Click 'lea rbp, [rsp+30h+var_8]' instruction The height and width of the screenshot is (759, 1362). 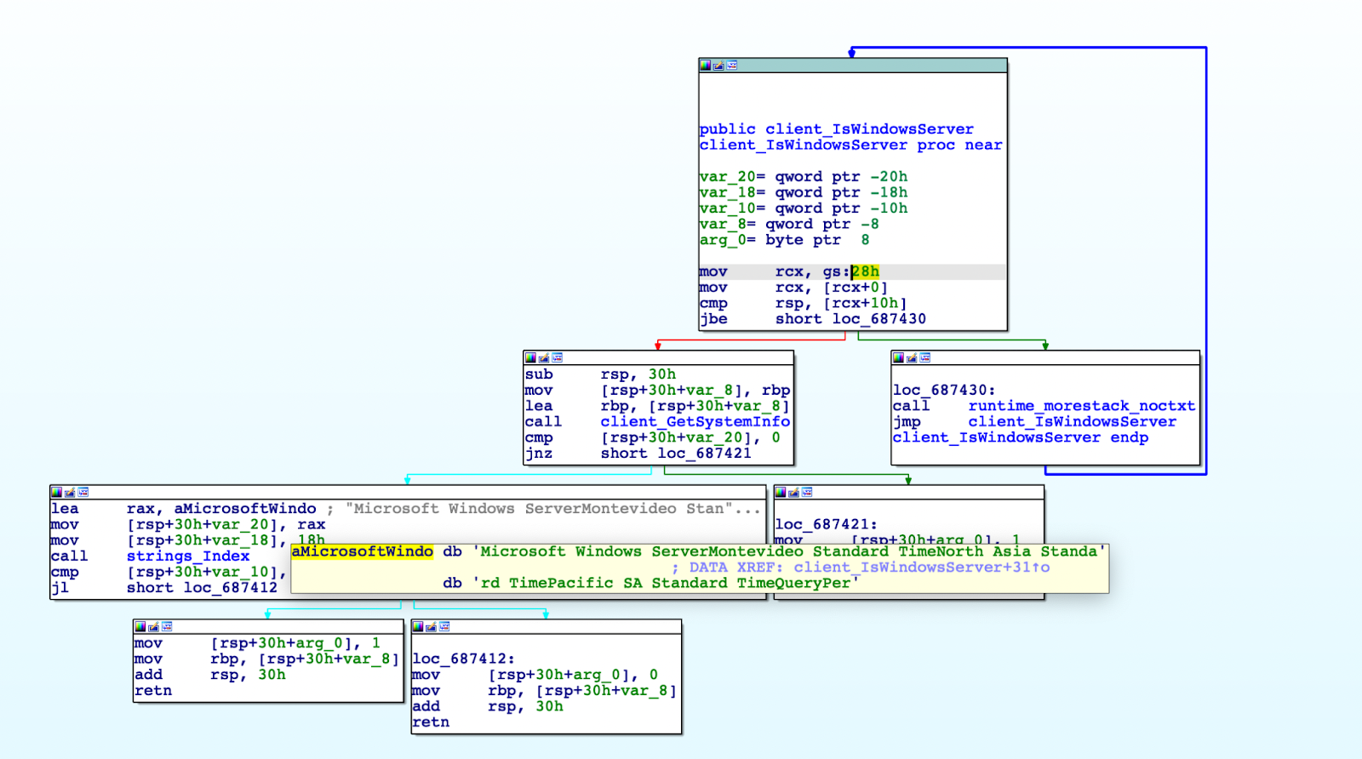pos(657,406)
